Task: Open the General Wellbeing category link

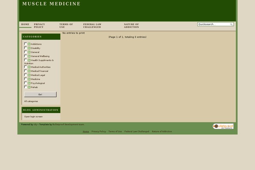Action: (x=40, y=56)
